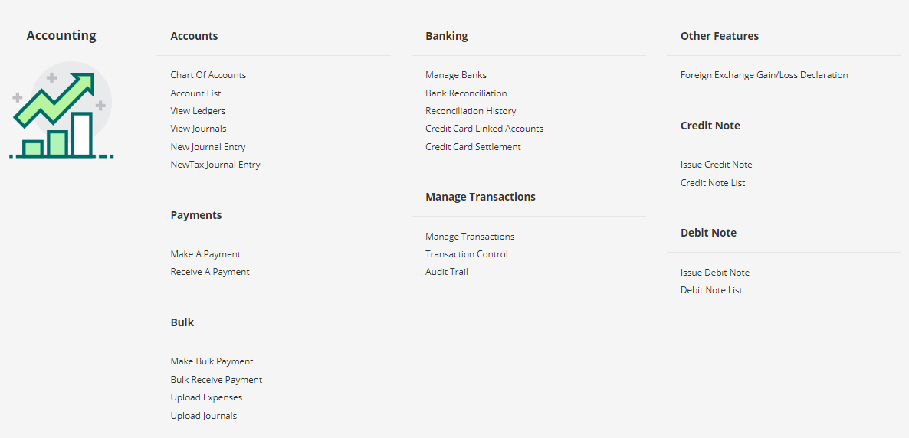Select Make Bulk Payment

[x=212, y=361]
